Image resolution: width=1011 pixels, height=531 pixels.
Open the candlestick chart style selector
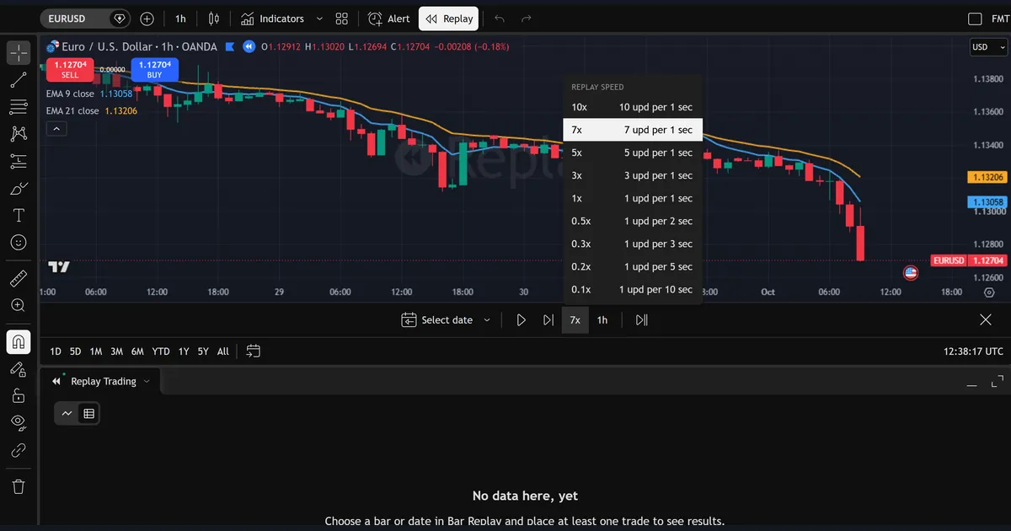(213, 19)
